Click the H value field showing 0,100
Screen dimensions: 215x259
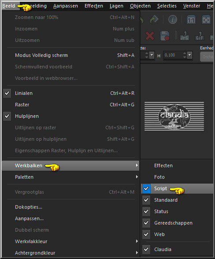click(173, 55)
